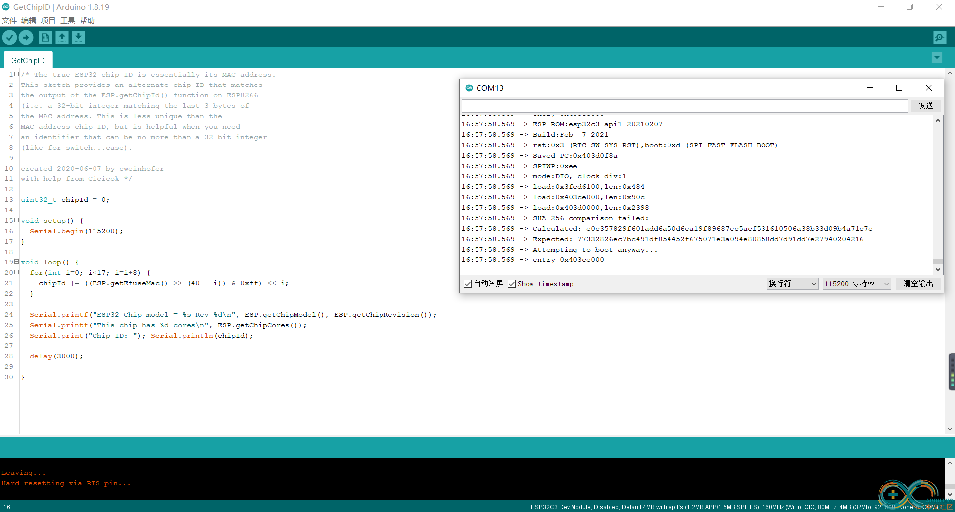Open Serial Monitor magnifier icon
The height and width of the screenshot is (512, 955).
coord(940,37)
